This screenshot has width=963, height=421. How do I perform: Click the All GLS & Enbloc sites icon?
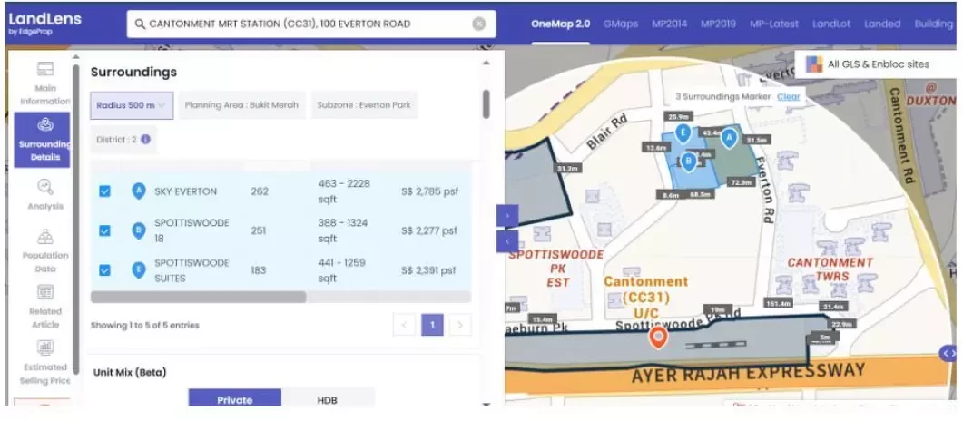tap(814, 64)
